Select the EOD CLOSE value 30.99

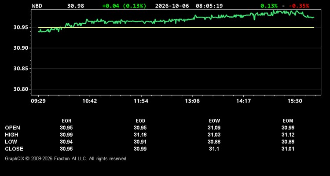(140, 149)
